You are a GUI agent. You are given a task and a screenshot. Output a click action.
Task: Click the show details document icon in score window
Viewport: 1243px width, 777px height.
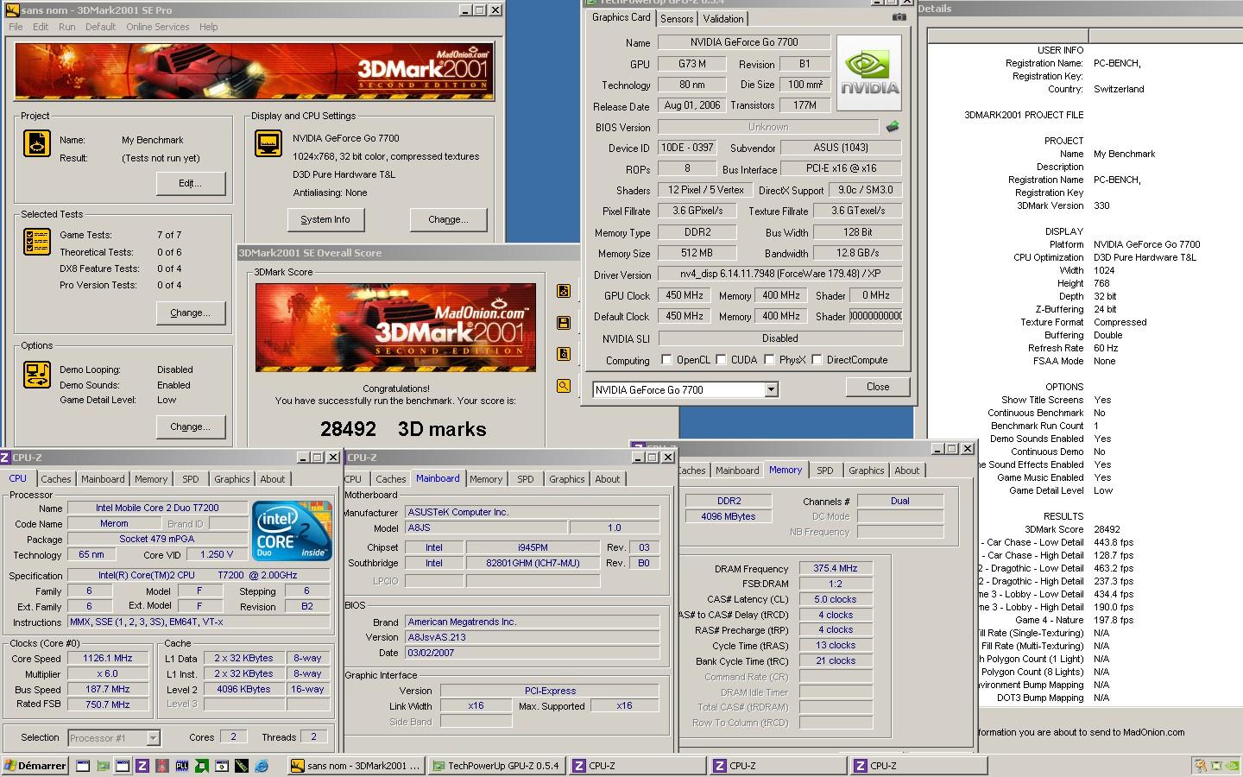click(x=563, y=354)
